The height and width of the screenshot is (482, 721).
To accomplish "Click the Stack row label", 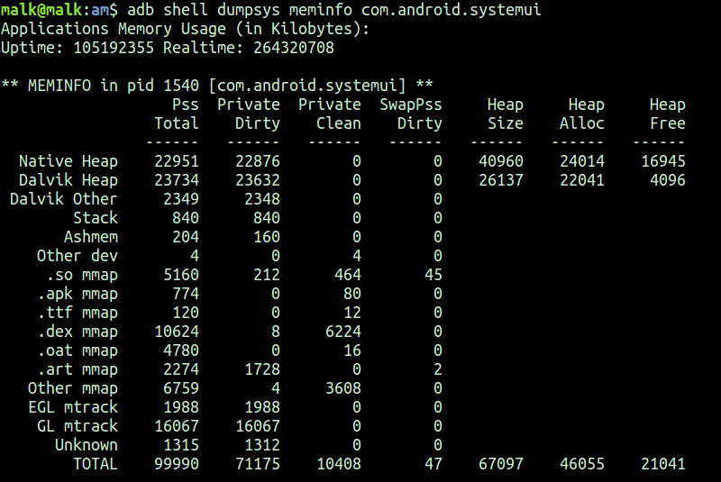I will (x=96, y=218).
